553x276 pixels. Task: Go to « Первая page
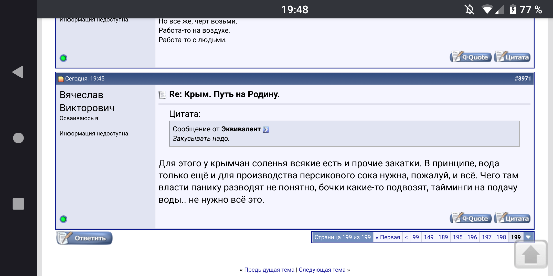click(388, 237)
